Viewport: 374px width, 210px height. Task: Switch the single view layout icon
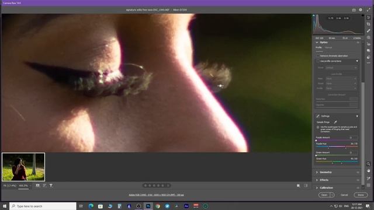point(299,185)
